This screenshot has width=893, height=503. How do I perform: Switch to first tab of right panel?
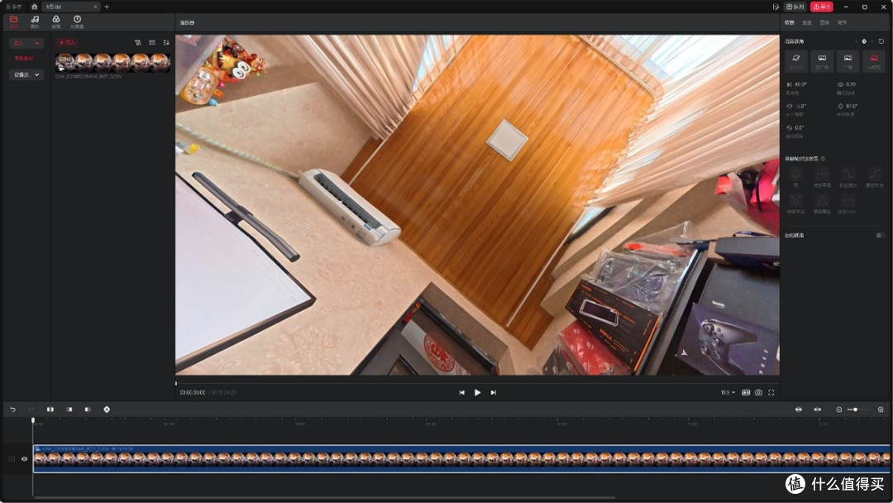(790, 23)
